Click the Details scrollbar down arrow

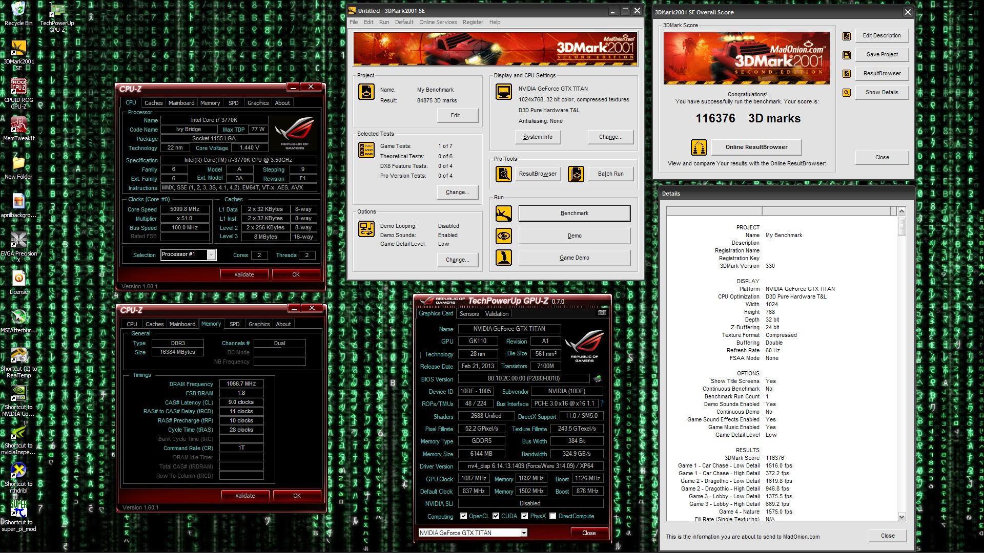(901, 517)
